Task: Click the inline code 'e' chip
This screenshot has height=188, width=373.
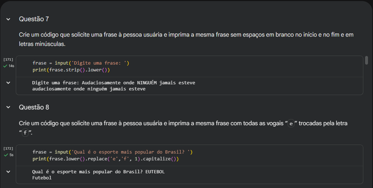Action: [x=291, y=124]
